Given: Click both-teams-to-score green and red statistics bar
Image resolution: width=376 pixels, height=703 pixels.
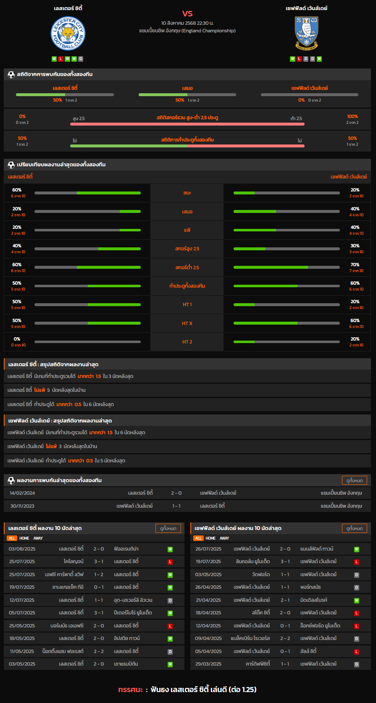Looking at the screenshot, I should pyautogui.click(x=187, y=146).
